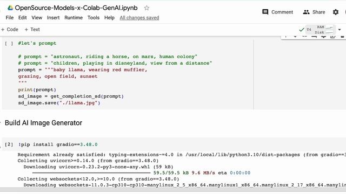Open the Tools menu
This screenshot has width=346, height=194.
coord(94,18)
